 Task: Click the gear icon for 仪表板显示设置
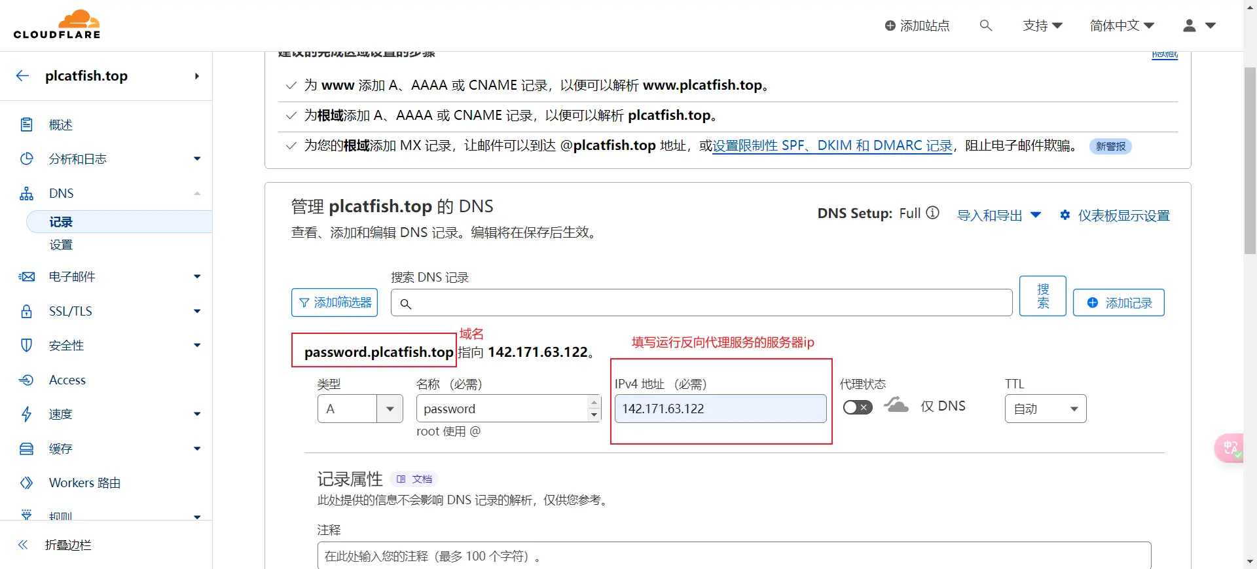[x=1065, y=215]
